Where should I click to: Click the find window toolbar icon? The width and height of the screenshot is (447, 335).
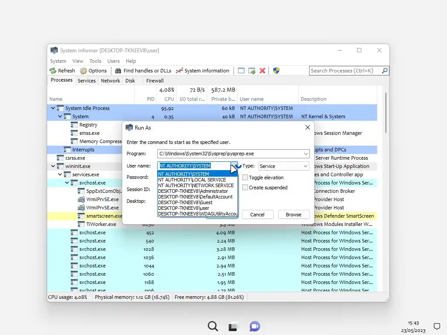tap(241, 71)
